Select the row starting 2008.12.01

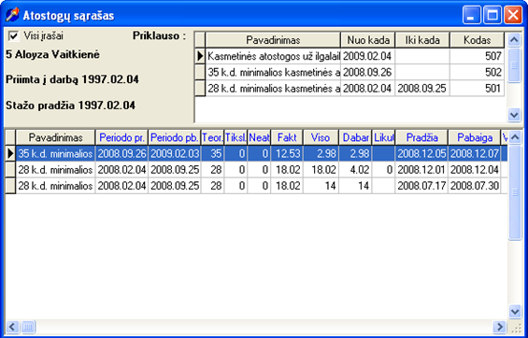click(257, 170)
